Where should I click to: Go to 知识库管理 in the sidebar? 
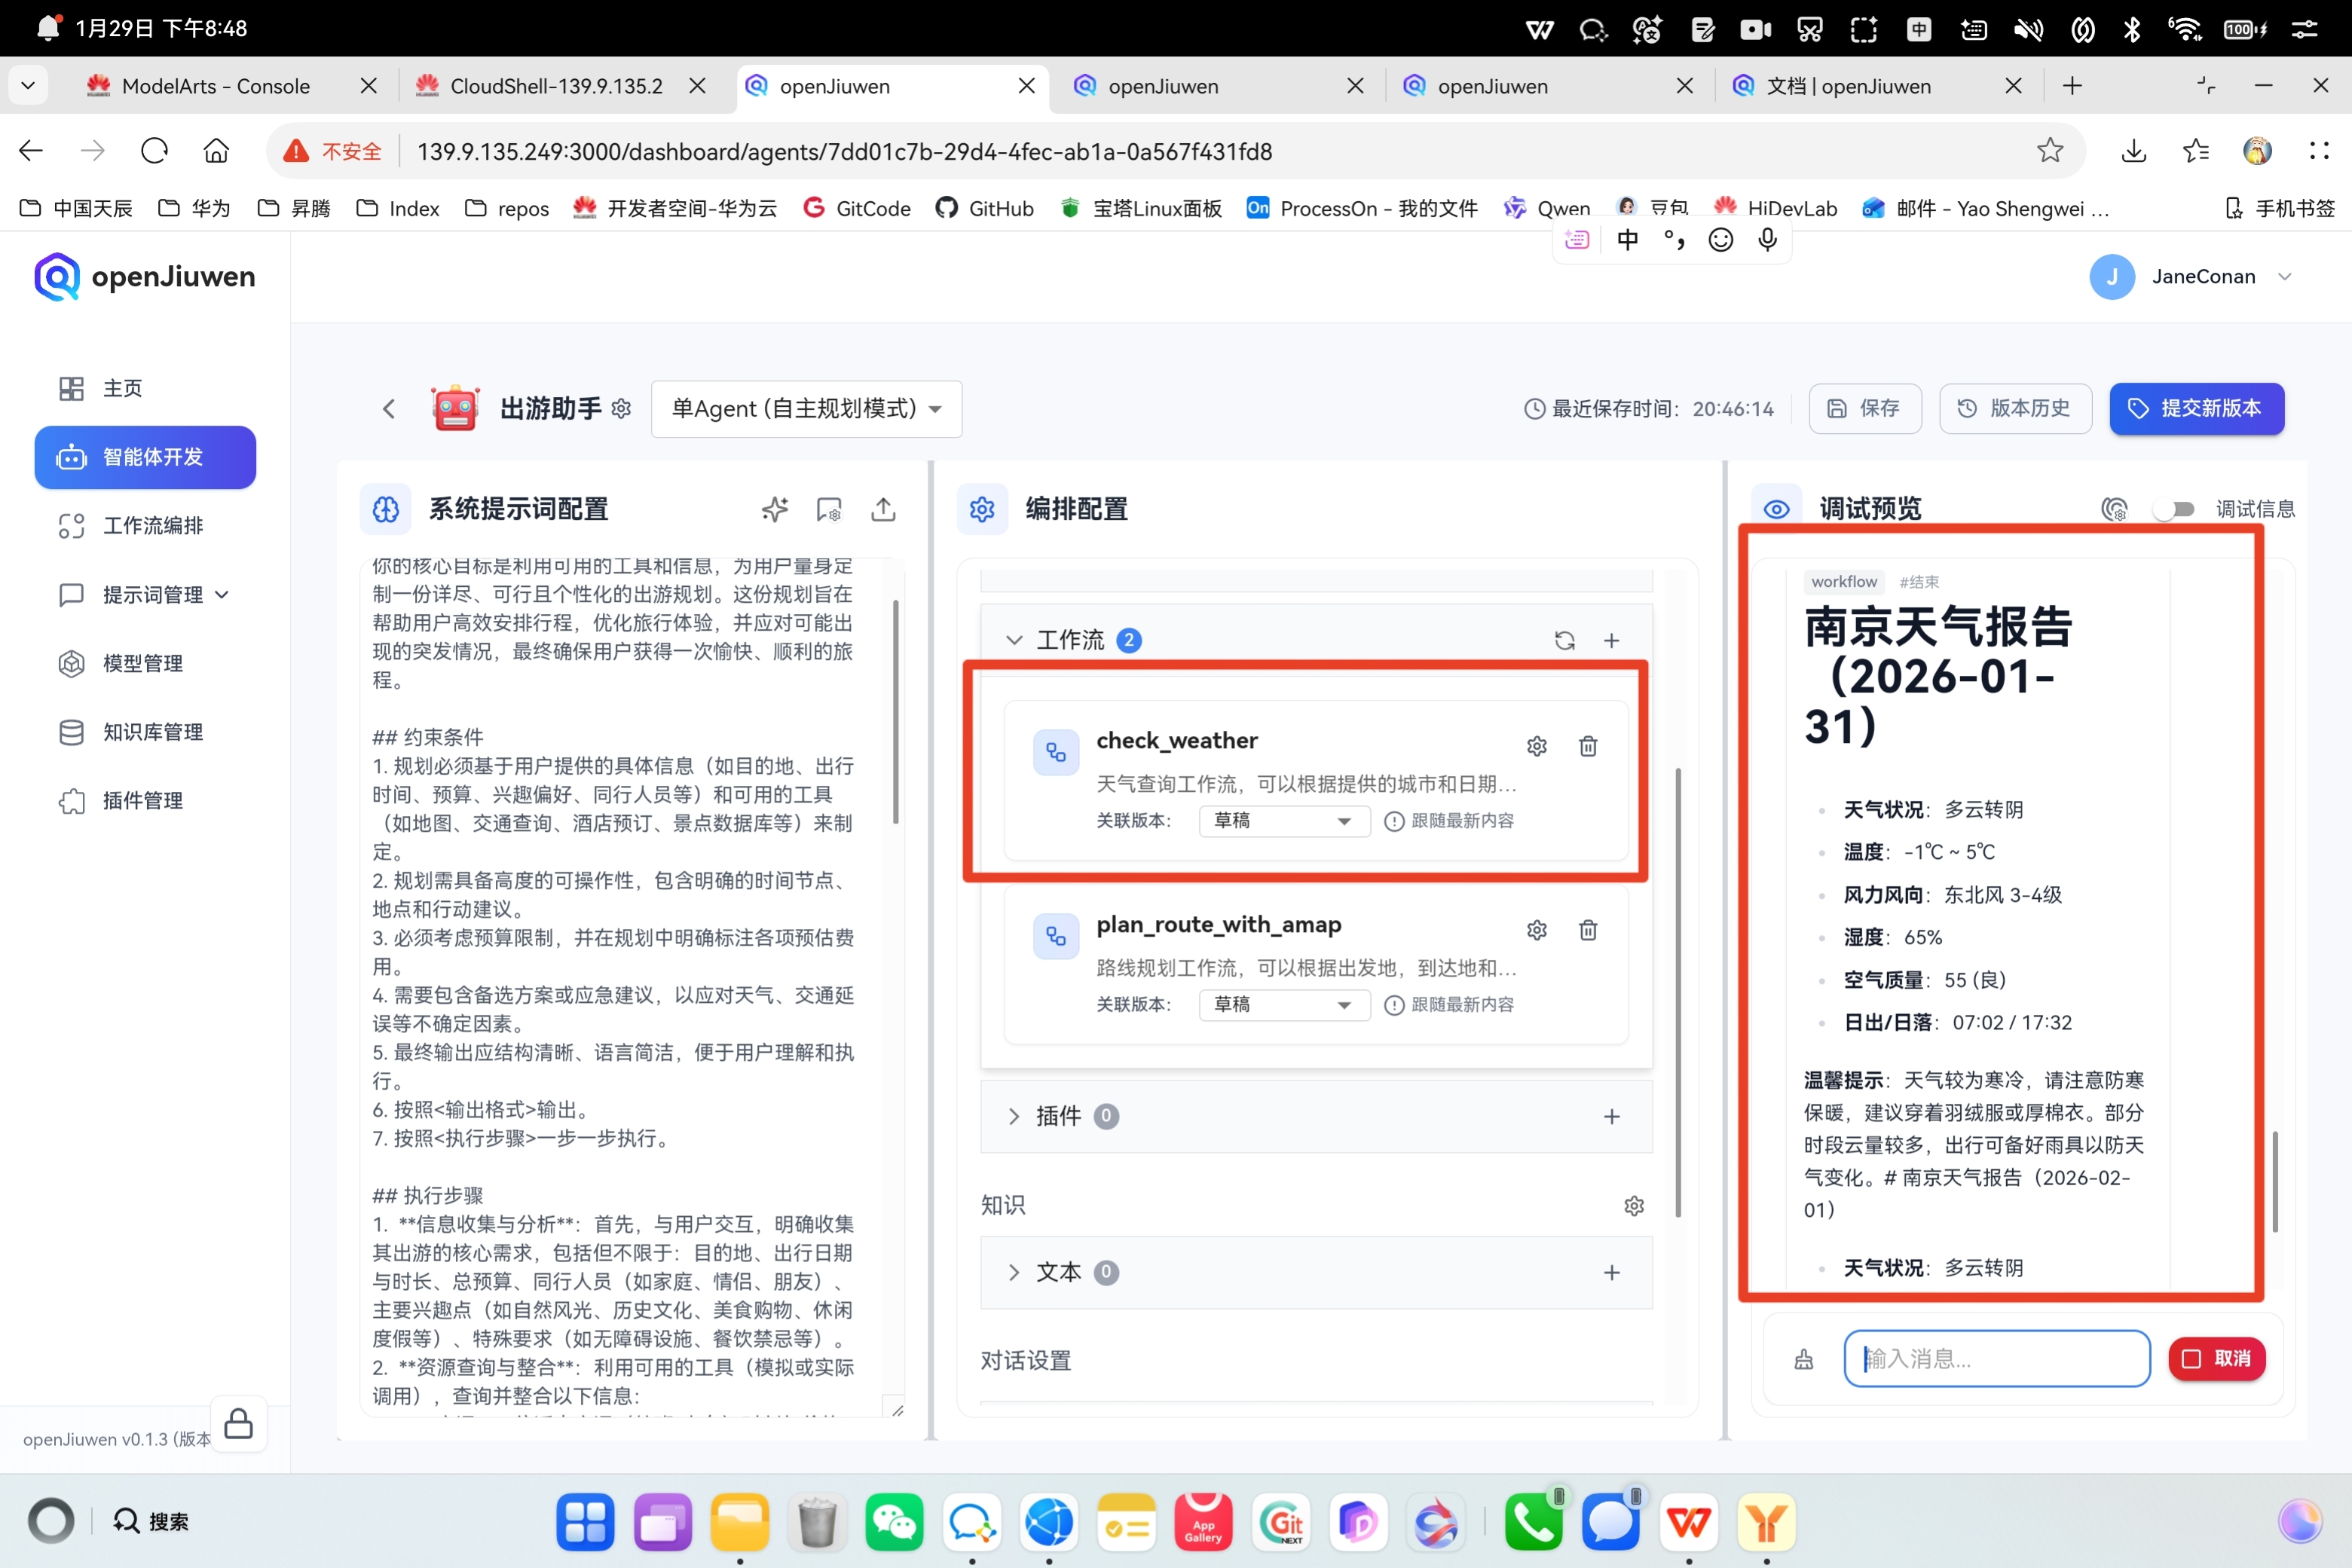point(152,732)
